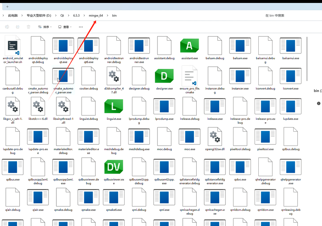Select the androiddeployqt.exe application icon
Screen dimensions: 322x226
coord(63,46)
